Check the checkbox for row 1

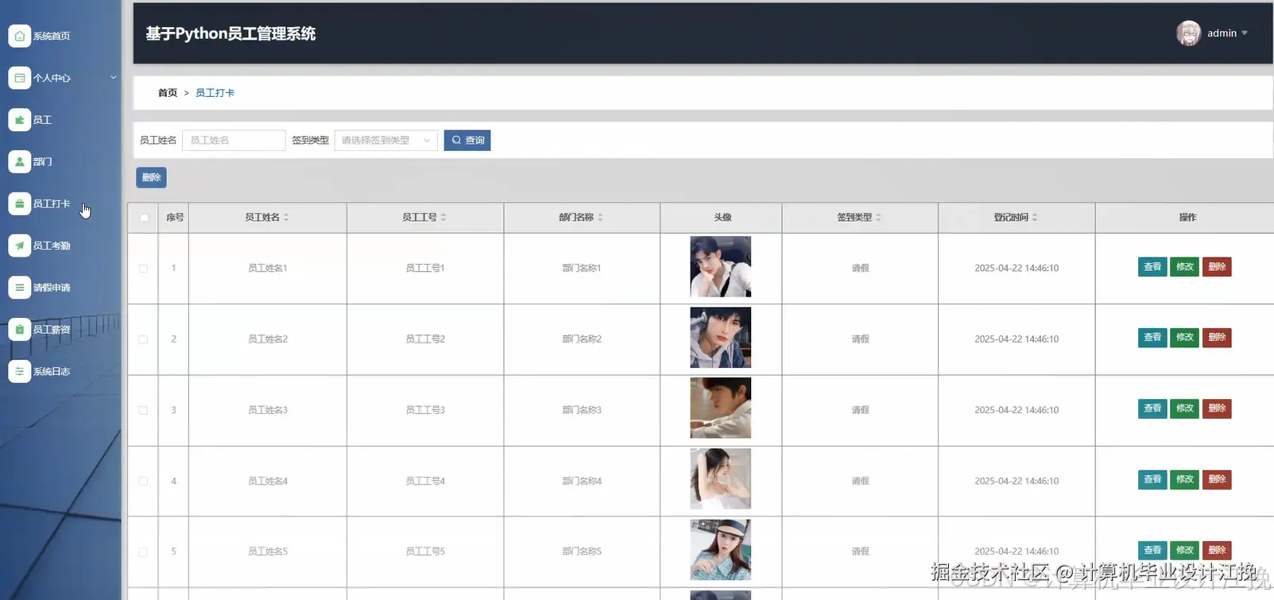click(143, 269)
